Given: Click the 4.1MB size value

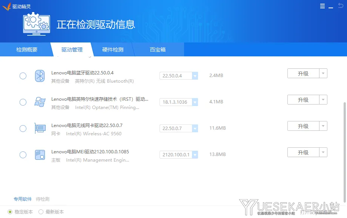Looking at the screenshot, I should click(216, 101).
